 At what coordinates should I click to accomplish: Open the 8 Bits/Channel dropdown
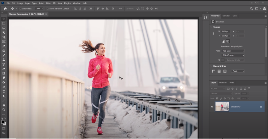[233, 55]
